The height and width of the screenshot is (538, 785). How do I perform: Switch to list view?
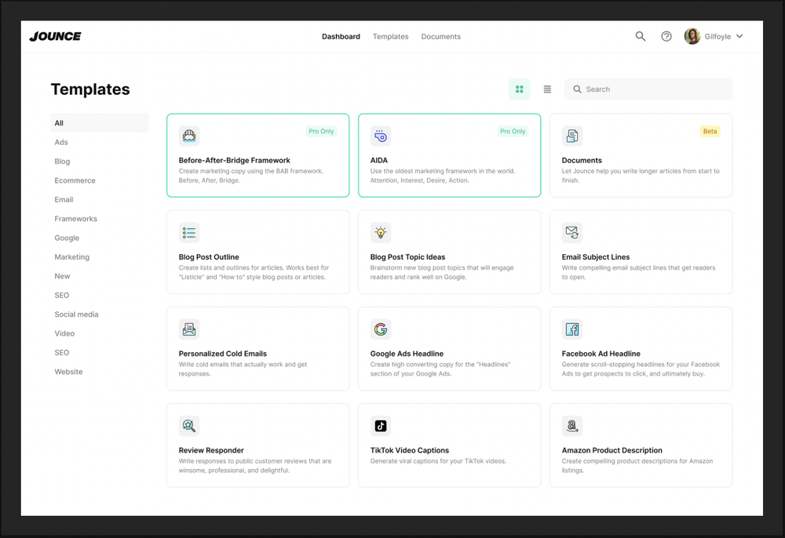click(x=547, y=89)
